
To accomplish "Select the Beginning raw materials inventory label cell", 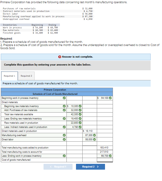I will click(x=34, y=106).
